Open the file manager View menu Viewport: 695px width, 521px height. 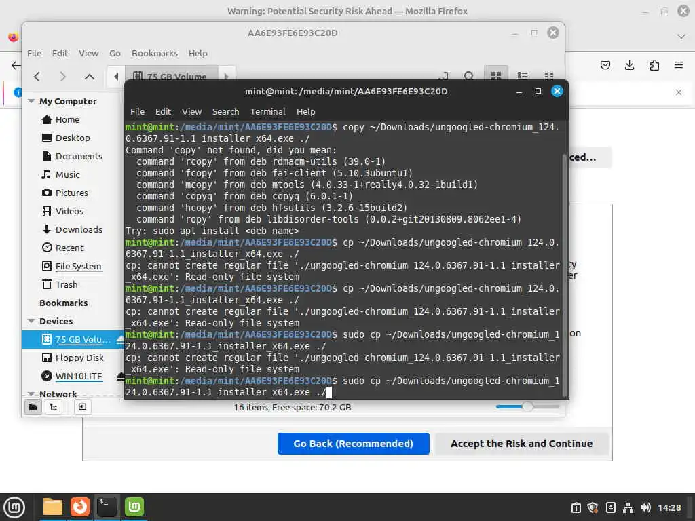tap(89, 53)
